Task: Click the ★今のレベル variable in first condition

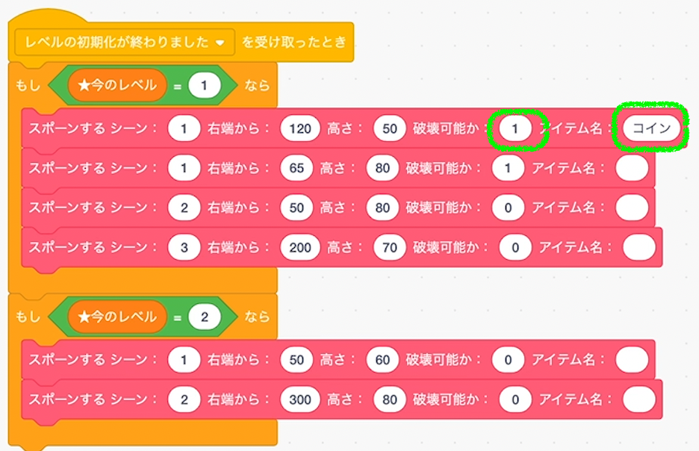Action: 117,85
